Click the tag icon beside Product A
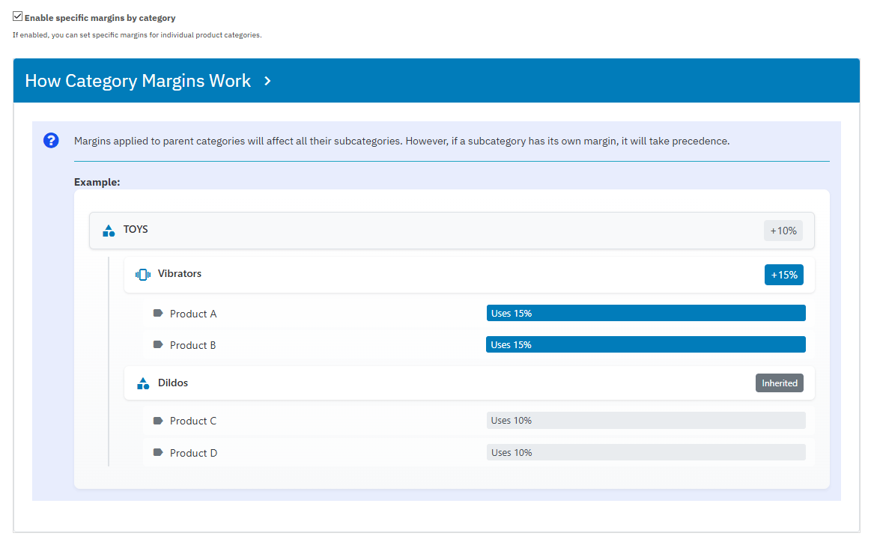The image size is (871, 542). (158, 314)
